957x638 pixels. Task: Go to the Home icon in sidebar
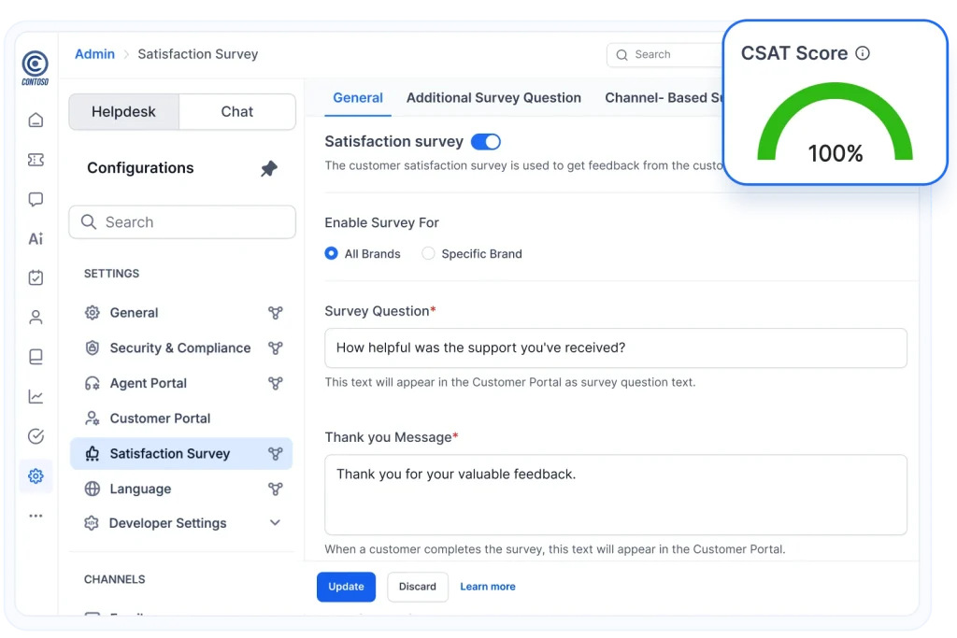36,121
